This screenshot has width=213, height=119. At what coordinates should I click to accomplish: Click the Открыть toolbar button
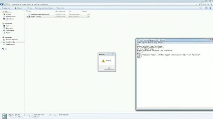(19, 8)
